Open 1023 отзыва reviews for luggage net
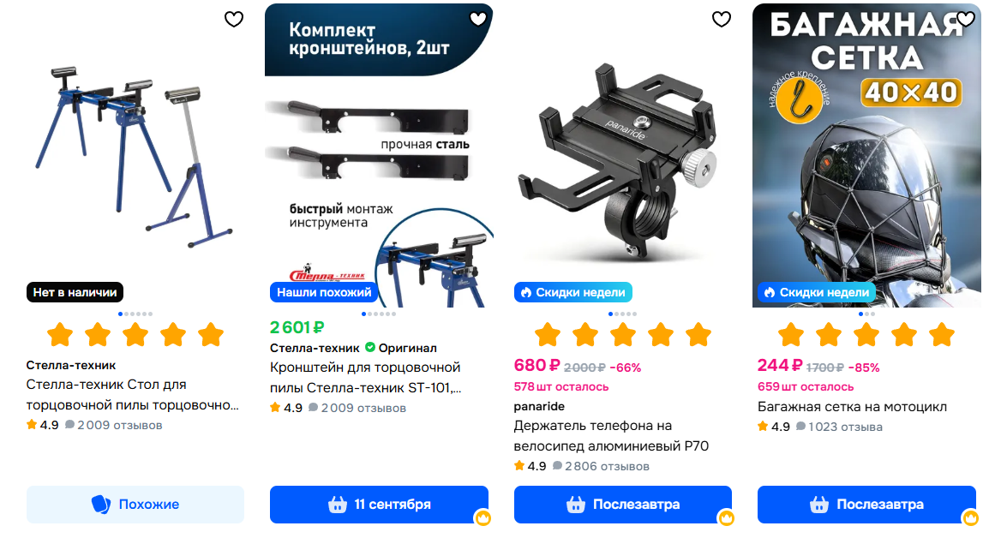 [x=845, y=427]
